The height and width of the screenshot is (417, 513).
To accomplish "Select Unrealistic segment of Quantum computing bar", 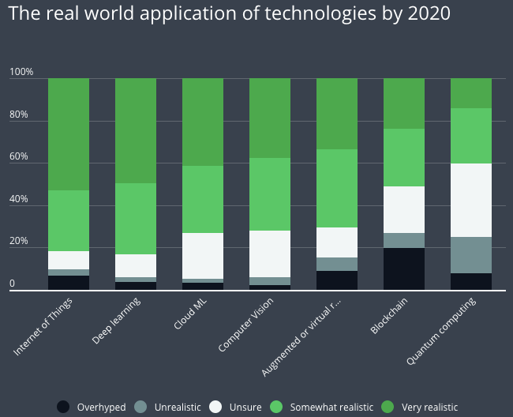I will 471,254.
